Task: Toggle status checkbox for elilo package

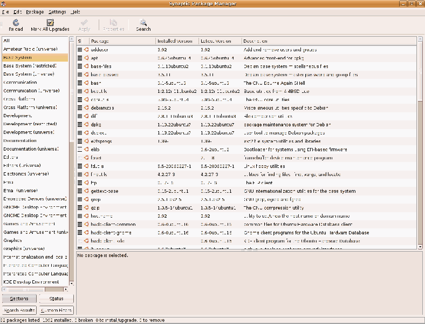Action: (x=80, y=149)
